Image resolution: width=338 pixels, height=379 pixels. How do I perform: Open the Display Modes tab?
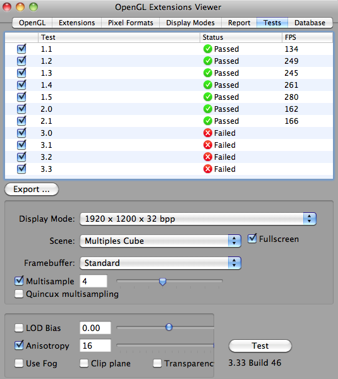[190, 23]
